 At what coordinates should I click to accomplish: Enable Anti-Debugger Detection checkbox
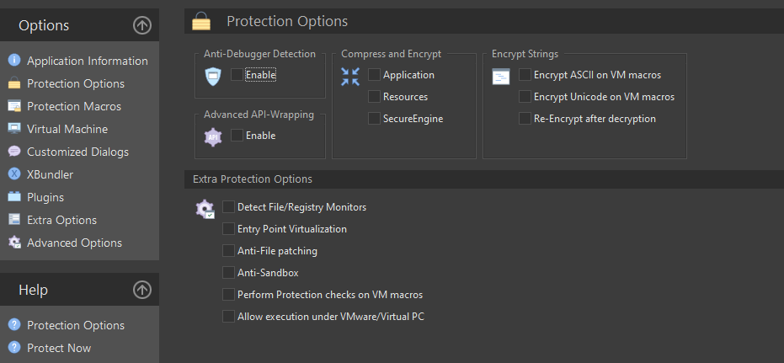pyautogui.click(x=237, y=74)
